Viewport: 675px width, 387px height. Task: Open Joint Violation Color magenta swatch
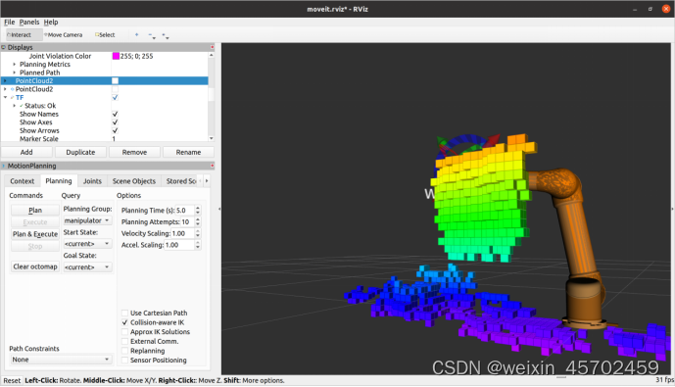(x=116, y=56)
